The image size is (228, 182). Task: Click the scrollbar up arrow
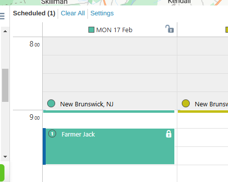click(5, 31)
